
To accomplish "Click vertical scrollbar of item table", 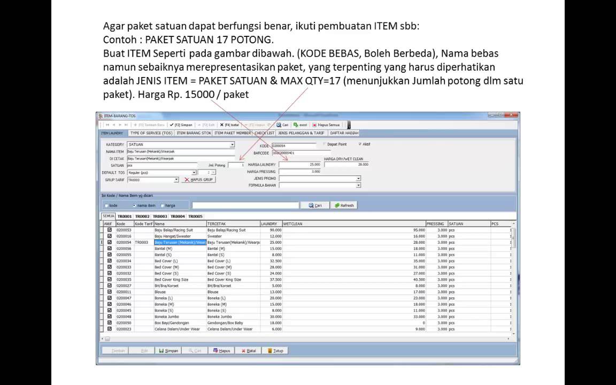I will [x=513, y=279].
